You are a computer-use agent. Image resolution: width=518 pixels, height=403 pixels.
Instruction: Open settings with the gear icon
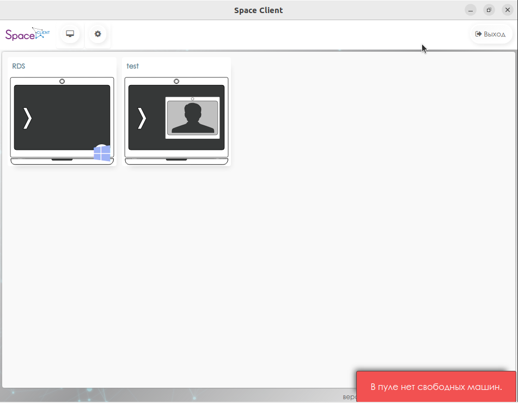(97, 34)
